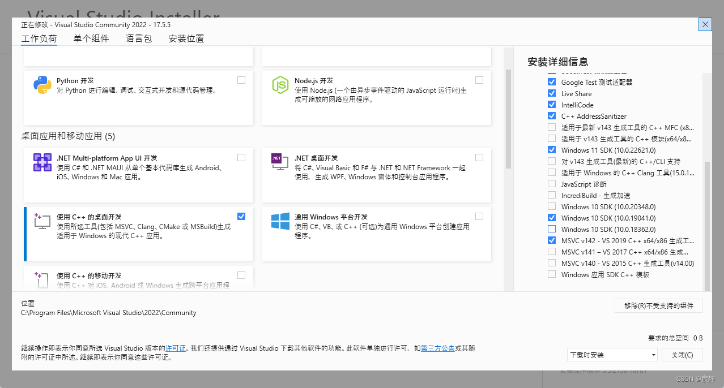This screenshot has height=388, width=724.
Task: Uncheck C++ AddressSanitizer component
Action: coord(552,116)
